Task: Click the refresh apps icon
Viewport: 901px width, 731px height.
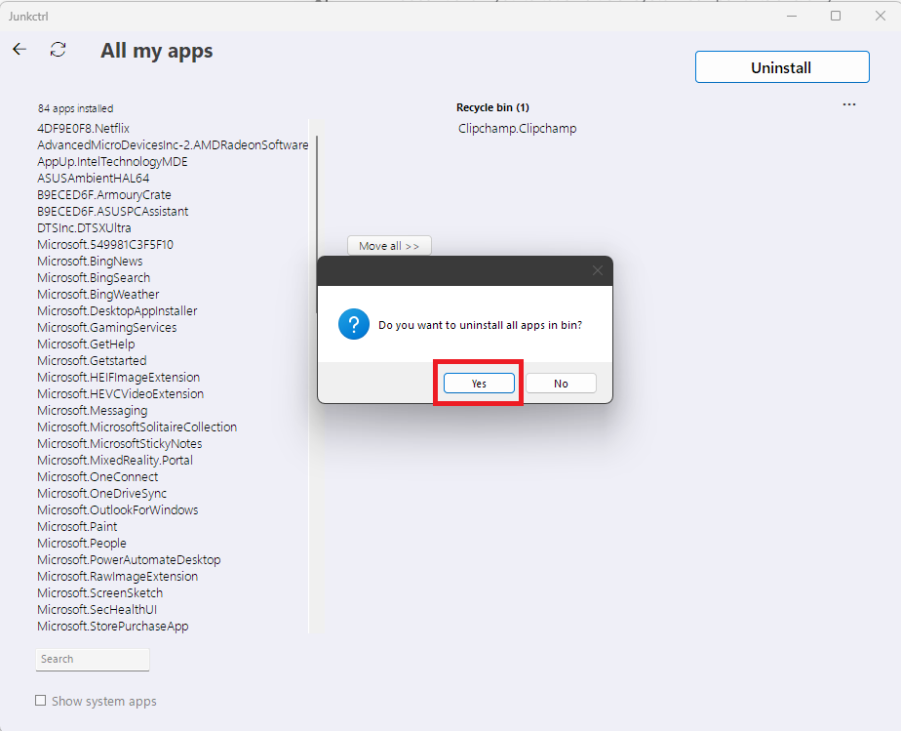Action: point(59,50)
